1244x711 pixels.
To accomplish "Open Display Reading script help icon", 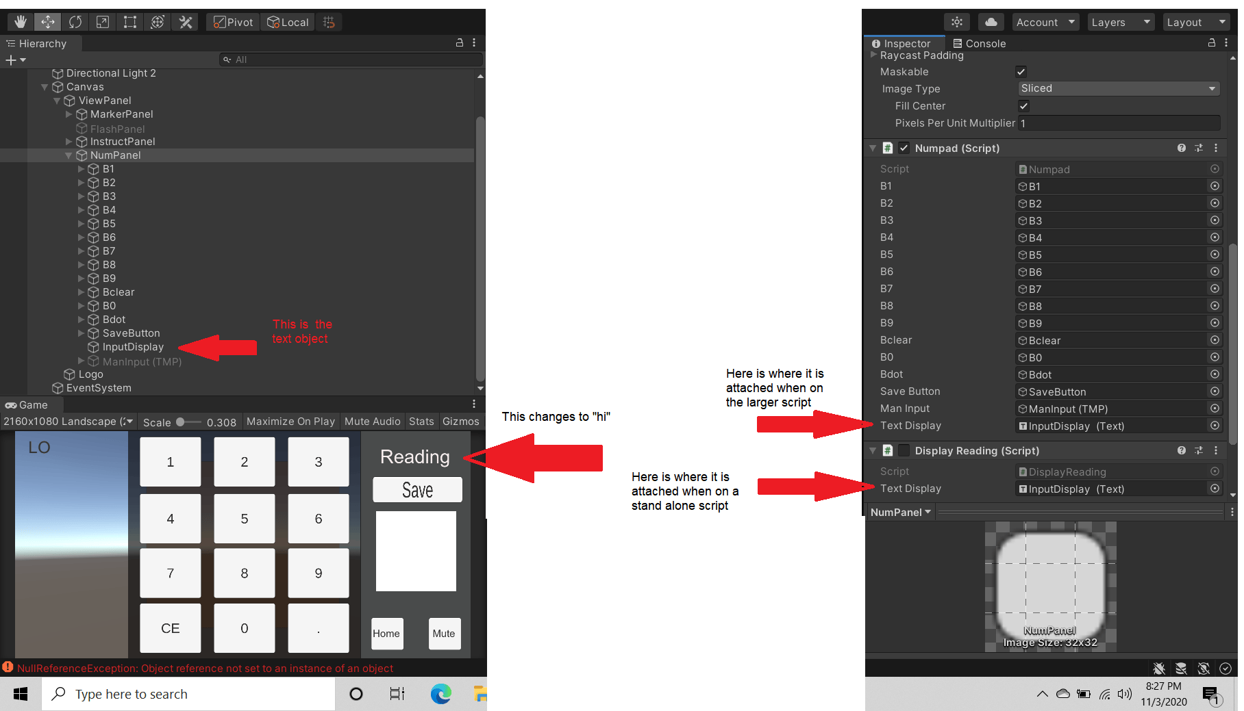I will [x=1182, y=450].
